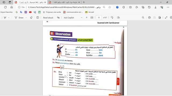
Task: Click the word 'jouerais' in the PDF
Action: 61,60
